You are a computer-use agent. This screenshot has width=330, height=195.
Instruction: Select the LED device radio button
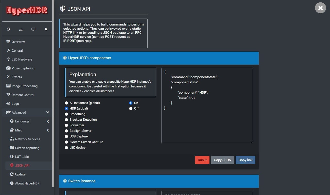(x=67, y=148)
